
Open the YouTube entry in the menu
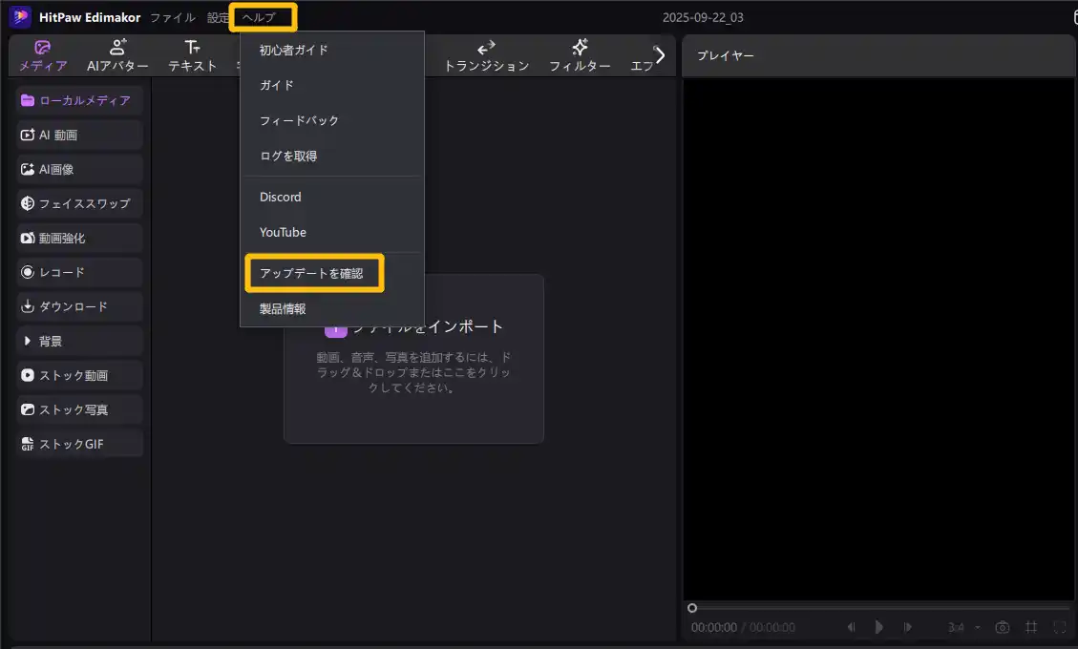(331, 232)
